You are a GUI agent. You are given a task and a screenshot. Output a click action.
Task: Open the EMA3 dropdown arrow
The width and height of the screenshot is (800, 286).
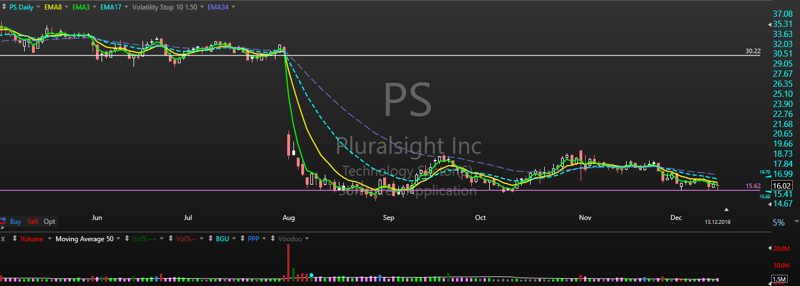[95, 8]
